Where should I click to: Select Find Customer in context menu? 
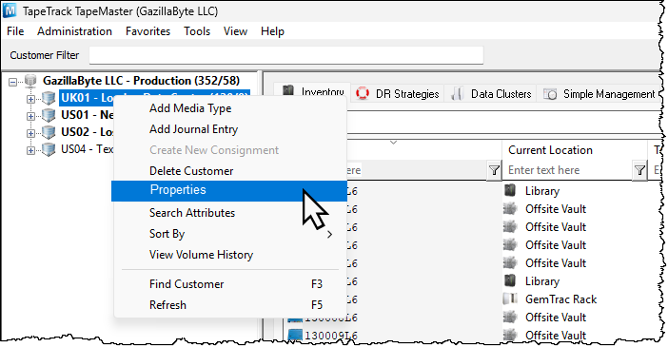click(x=230, y=284)
